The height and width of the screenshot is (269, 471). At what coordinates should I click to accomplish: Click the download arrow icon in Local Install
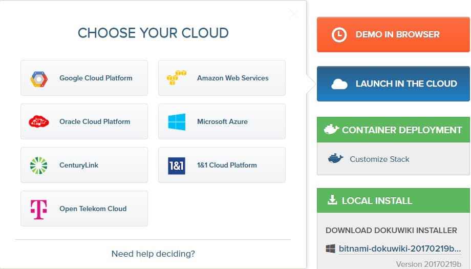coord(332,200)
